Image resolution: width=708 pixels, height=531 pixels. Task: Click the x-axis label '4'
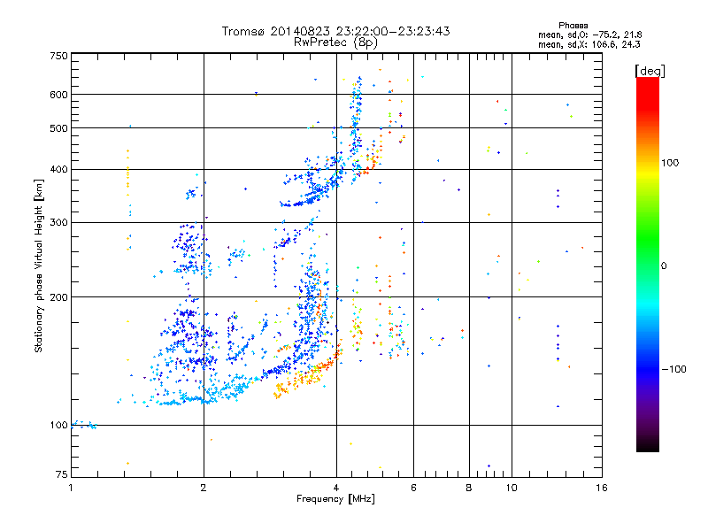tap(336, 488)
